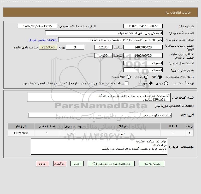Choose متوسط purchase process option

click(x=151, y=83)
